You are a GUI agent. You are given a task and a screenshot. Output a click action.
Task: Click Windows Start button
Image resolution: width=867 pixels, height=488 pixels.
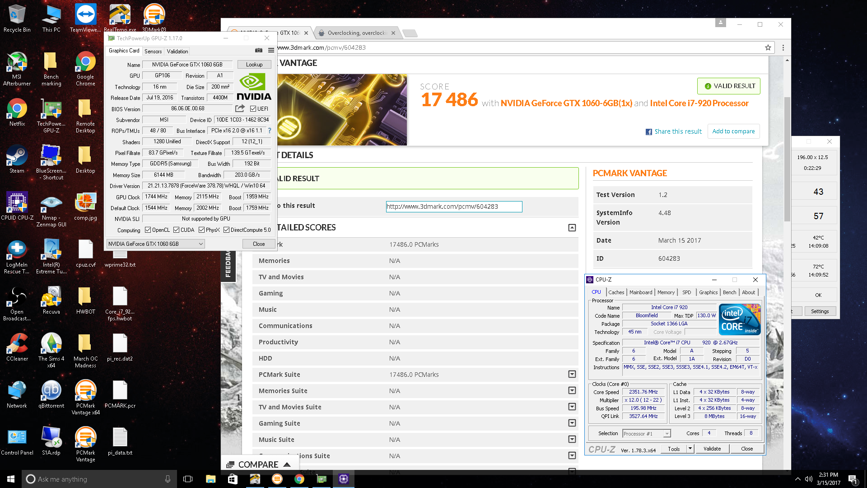point(11,479)
